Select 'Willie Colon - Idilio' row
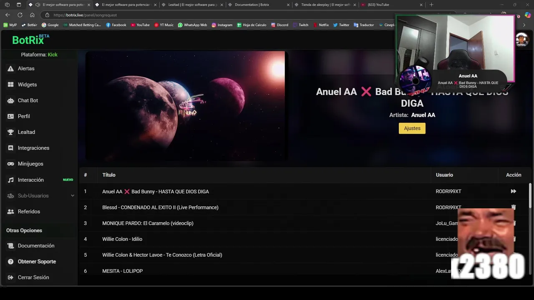Viewport: 534px width, 300px height. [x=305, y=239]
